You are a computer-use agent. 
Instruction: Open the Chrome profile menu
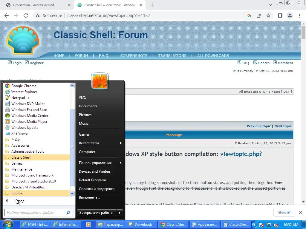[290, 16]
